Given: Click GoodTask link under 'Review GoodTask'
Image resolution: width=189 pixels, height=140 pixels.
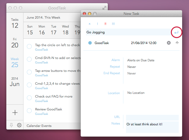Looking at the screenshot, I should (x=42, y=114).
